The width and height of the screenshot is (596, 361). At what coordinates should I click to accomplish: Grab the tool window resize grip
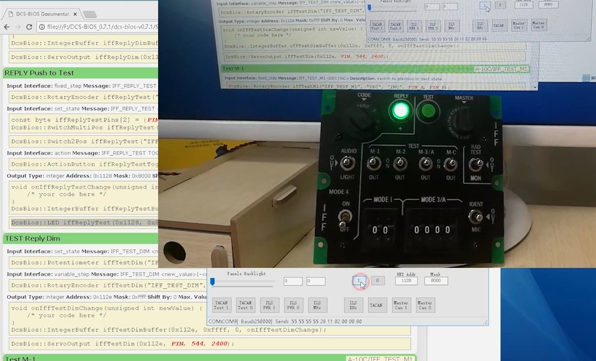pos(486,322)
